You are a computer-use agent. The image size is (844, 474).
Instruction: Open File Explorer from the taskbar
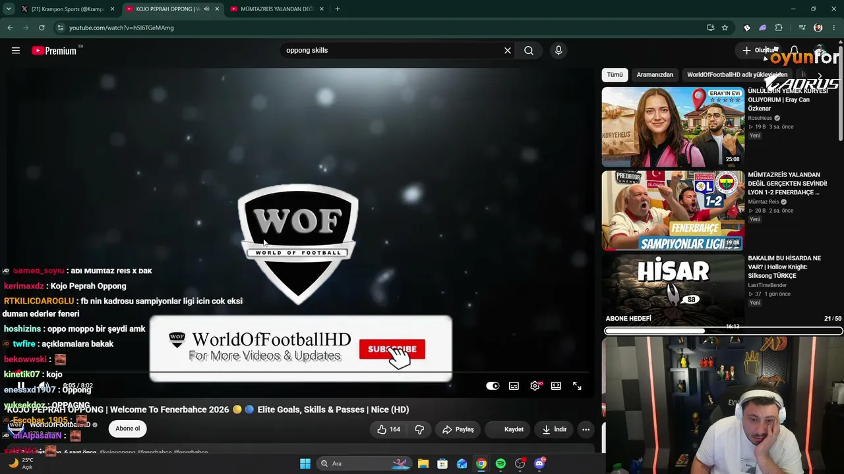pyautogui.click(x=423, y=463)
